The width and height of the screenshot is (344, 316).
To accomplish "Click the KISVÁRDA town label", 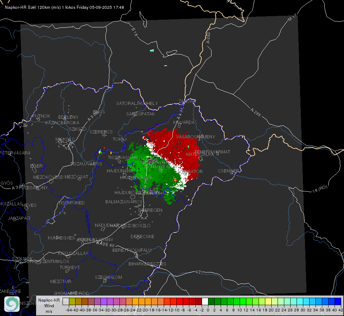I will [x=184, y=123].
